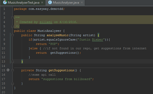
Task: Click the MusicAnalyser.java class file icon
Action: point(50,2)
